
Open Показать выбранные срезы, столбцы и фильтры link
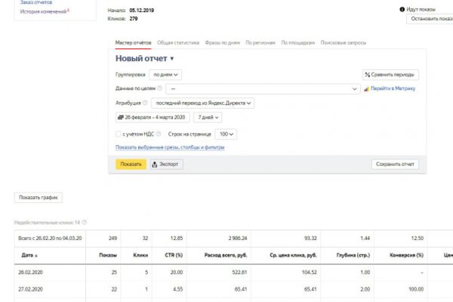pyautogui.click(x=170, y=147)
